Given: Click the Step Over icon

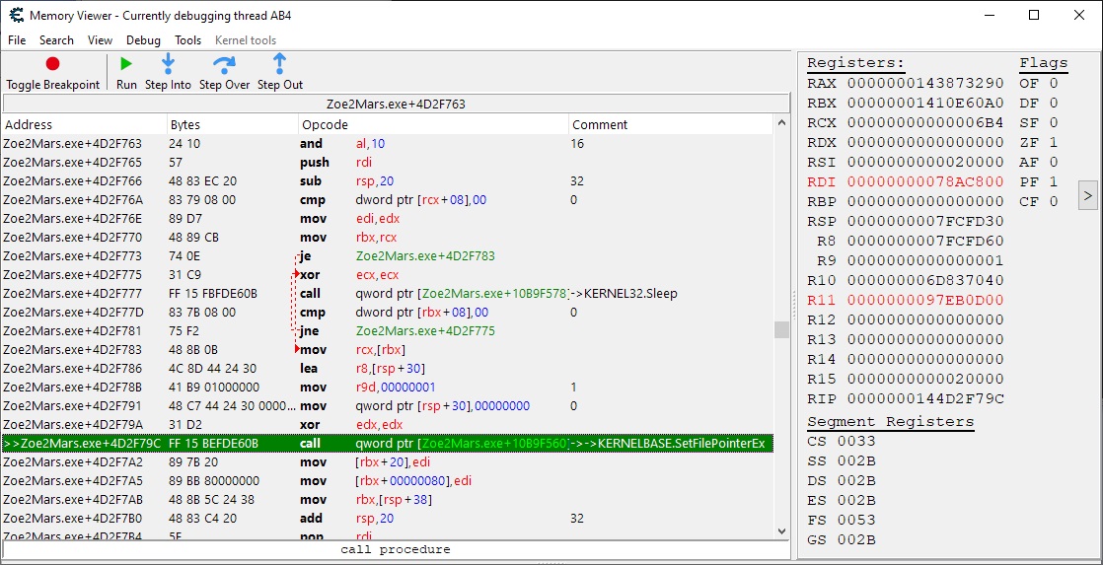Looking at the screenshot, I should tap(224, 64).
